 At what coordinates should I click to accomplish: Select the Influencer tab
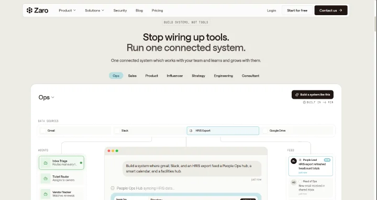[175, 76]
